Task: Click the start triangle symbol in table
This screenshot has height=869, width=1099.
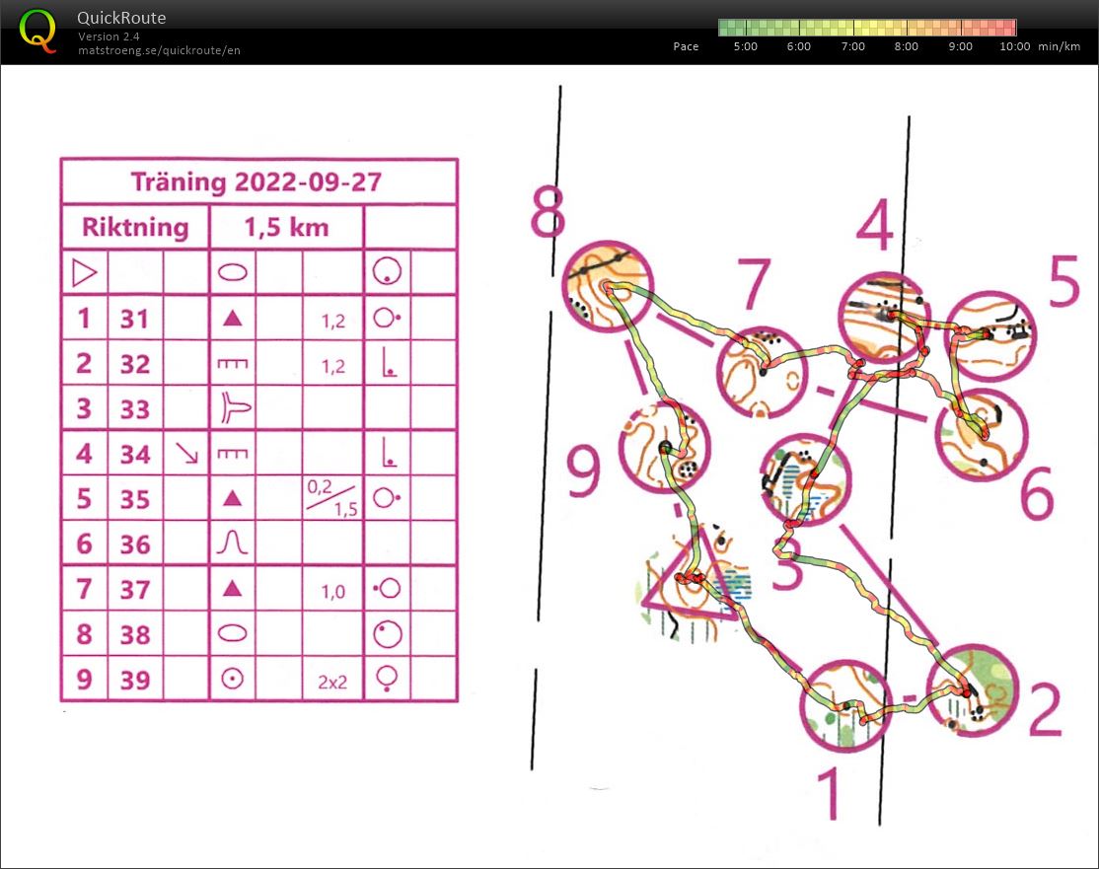Action: [84, 272]
